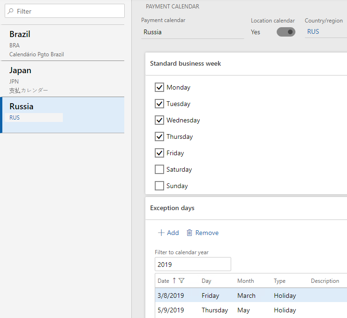Sort by the Month column header
This screenshot has height=318, width=347.
[x=246, y=281]
